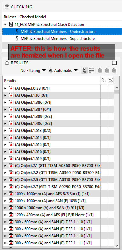Switch to the flat list results view
The image size is (122, 250).
(91, 70)
